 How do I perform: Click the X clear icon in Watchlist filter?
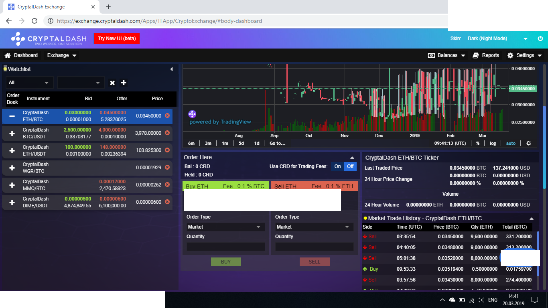[112, 83]
